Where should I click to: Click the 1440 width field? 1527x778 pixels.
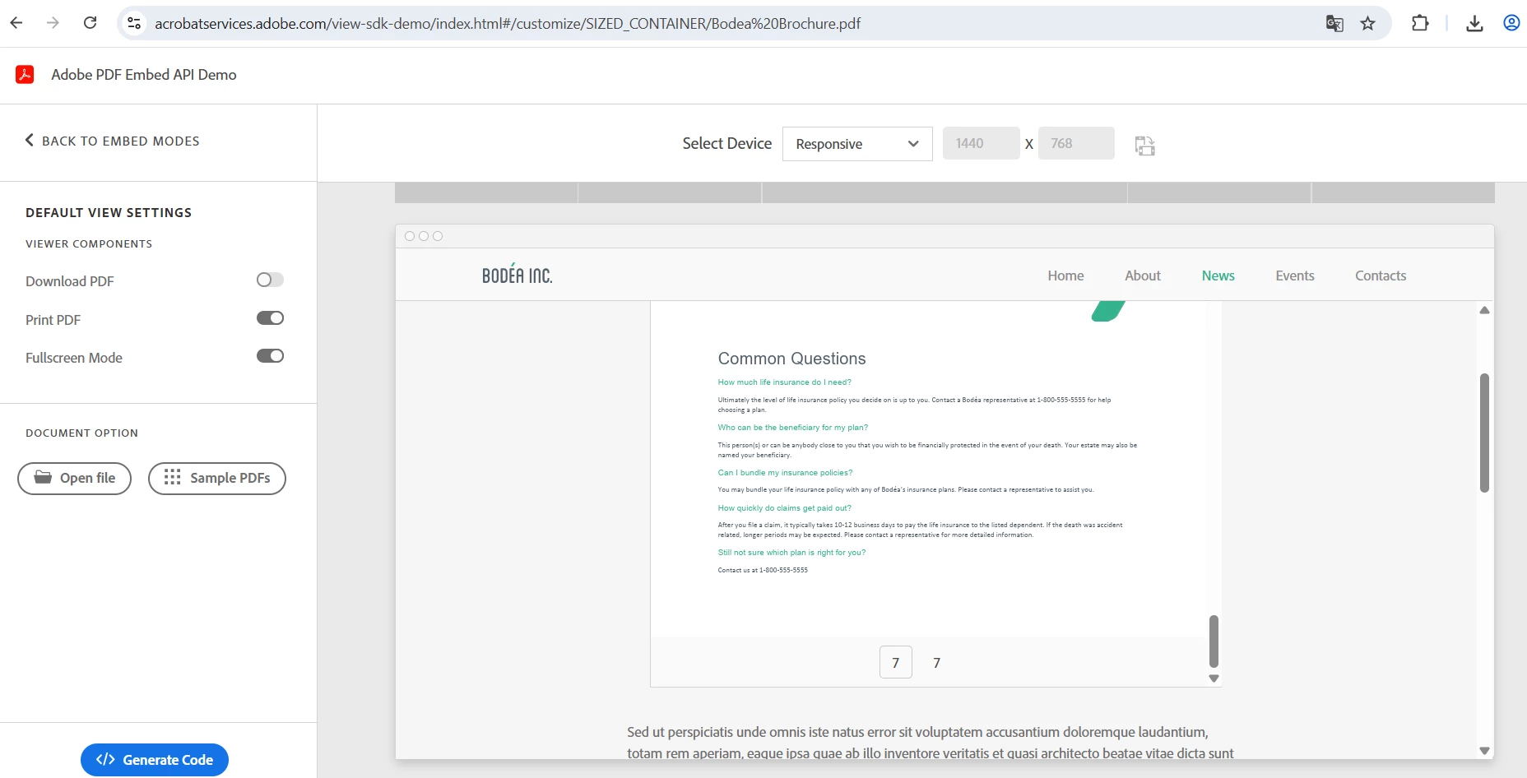click(x=982, y=143)
